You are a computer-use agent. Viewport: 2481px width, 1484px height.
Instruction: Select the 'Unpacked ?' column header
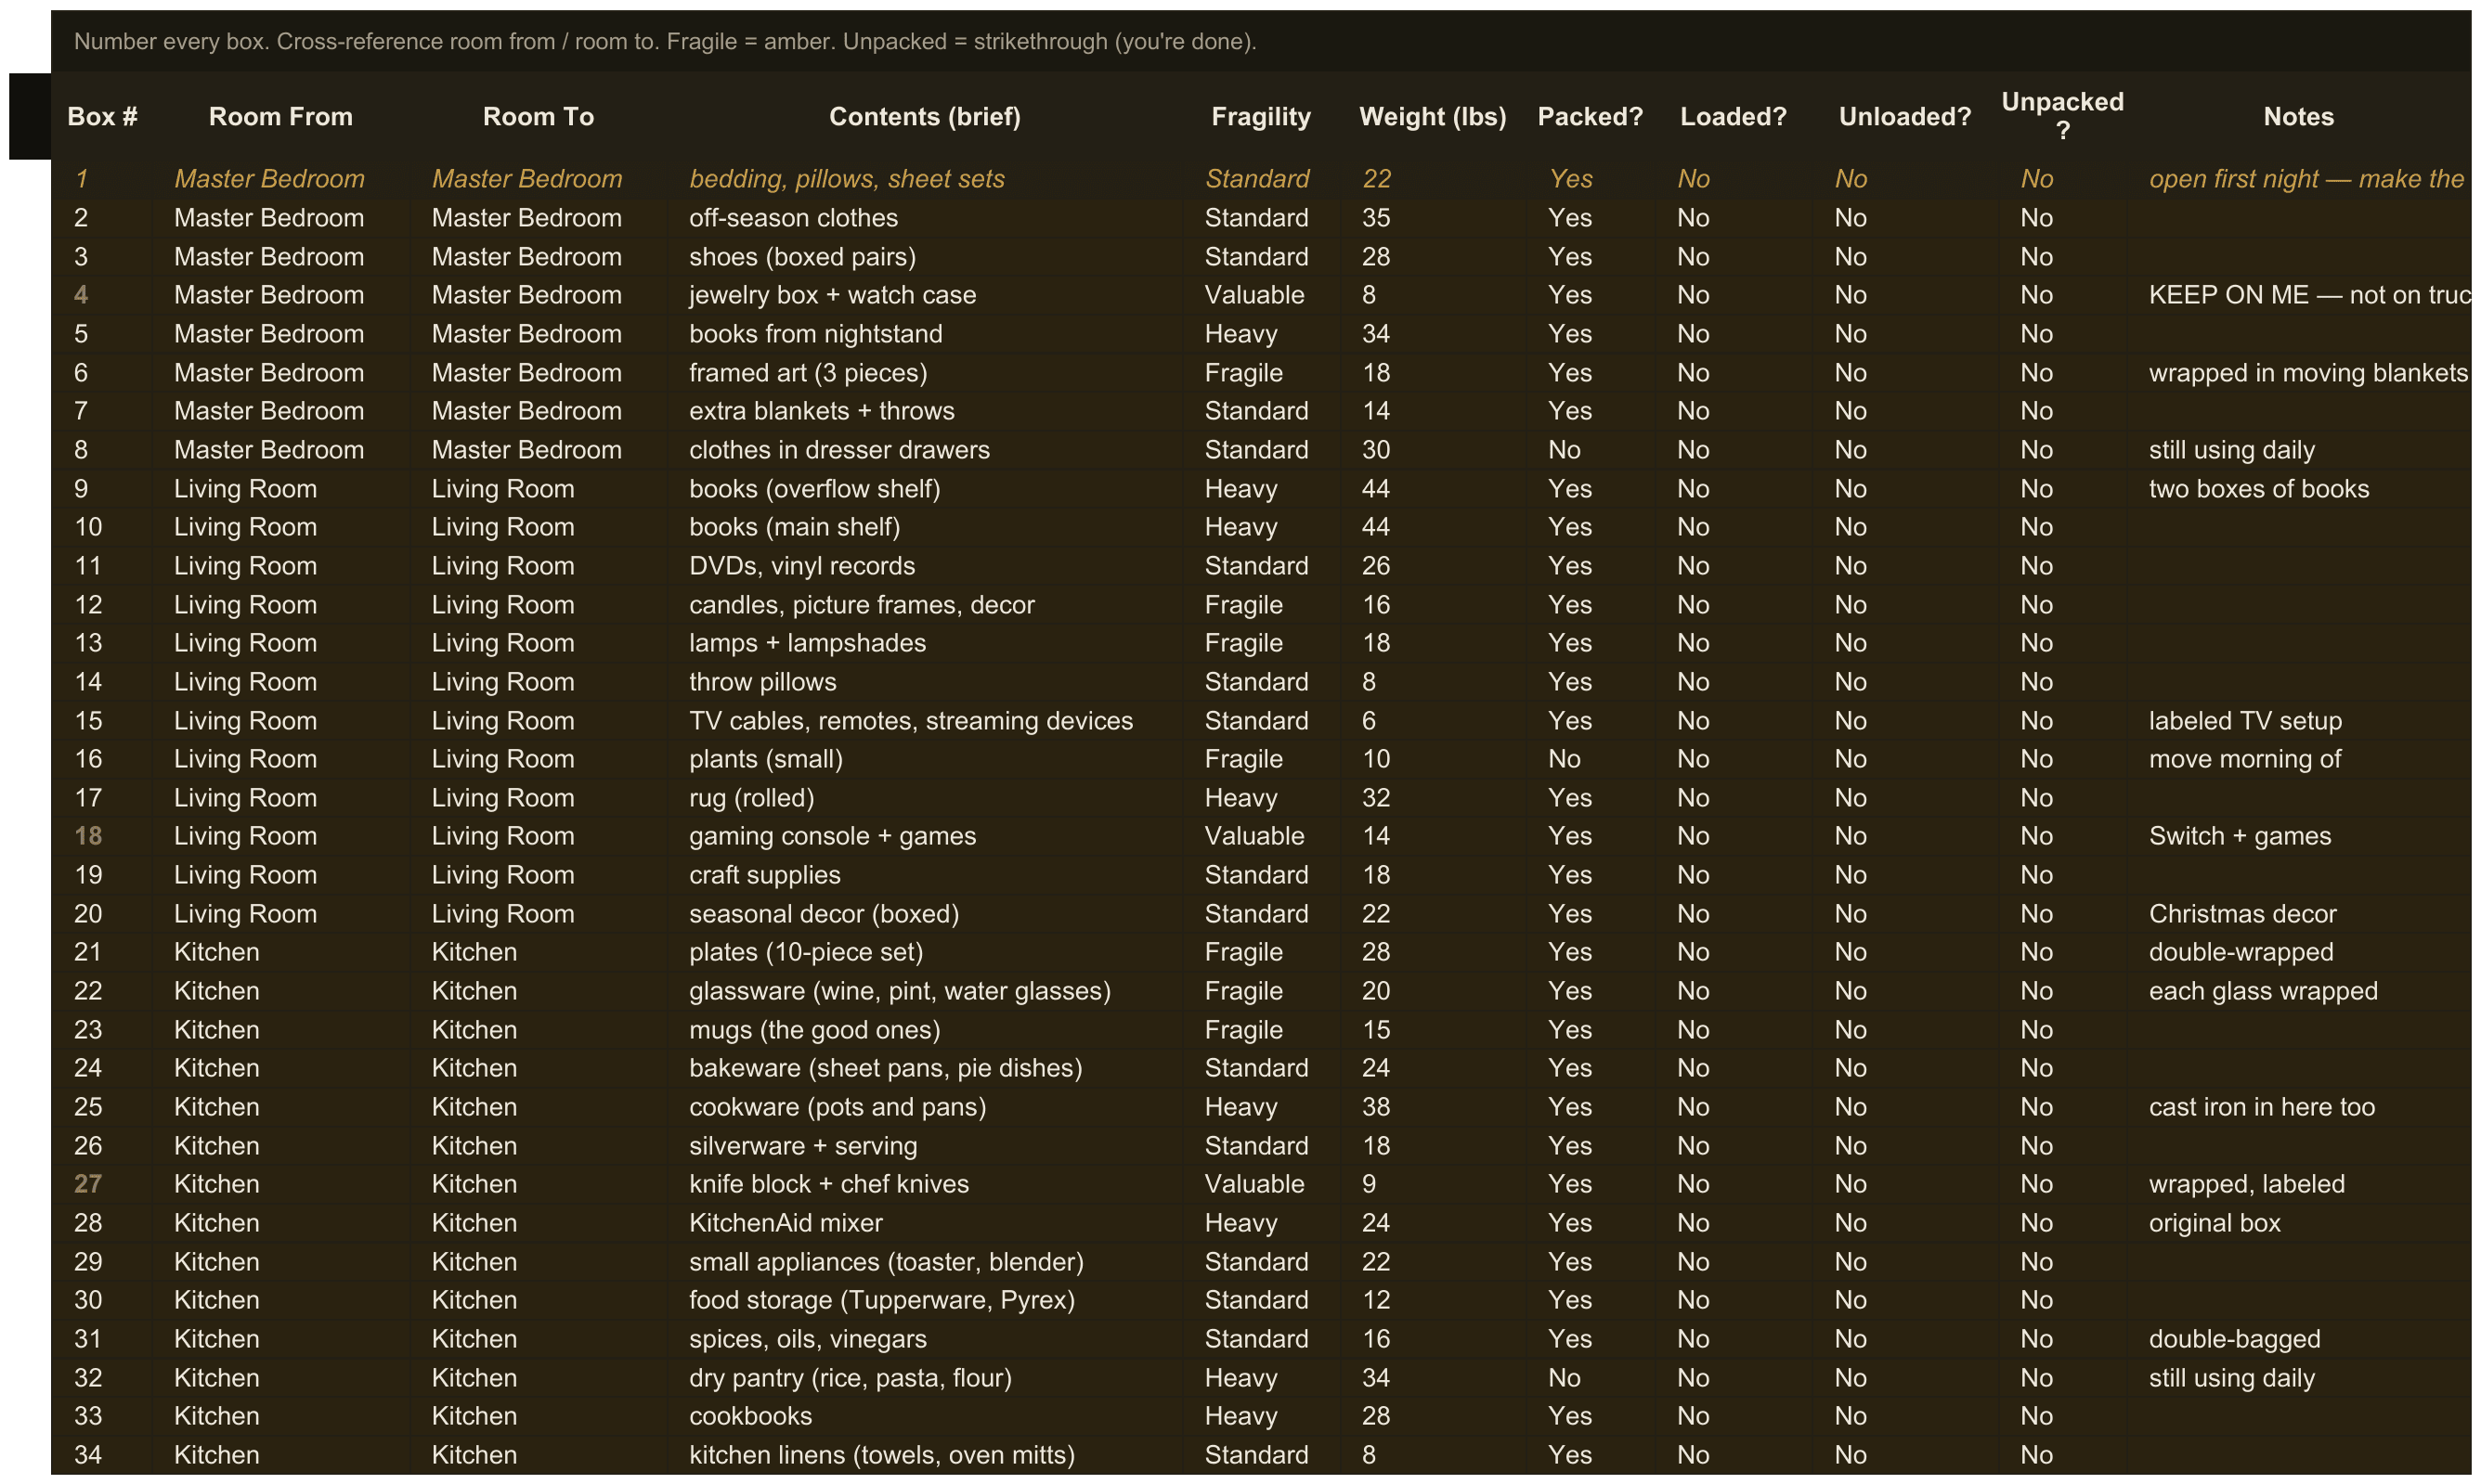click(2062, 116)
